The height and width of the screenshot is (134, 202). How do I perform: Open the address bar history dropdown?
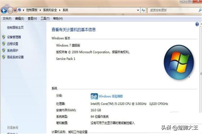tap(138, 10)
